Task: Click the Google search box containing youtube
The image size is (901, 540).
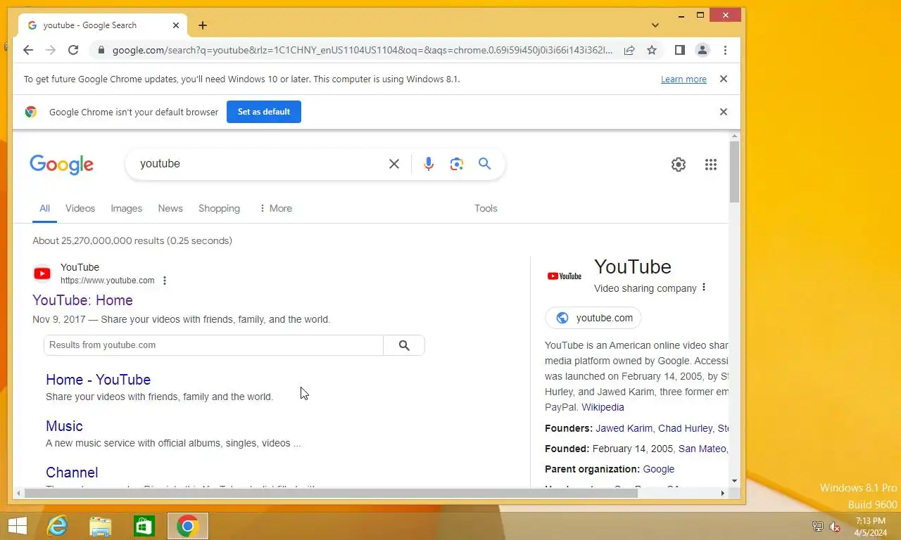Action: [x=260, y=164]
